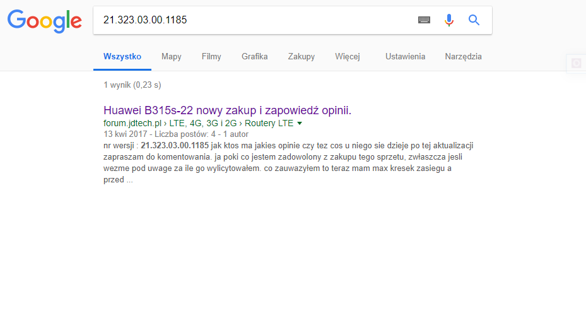
Task: Open the on-screen keyboard input tool
Action: (x=424, y=20)
